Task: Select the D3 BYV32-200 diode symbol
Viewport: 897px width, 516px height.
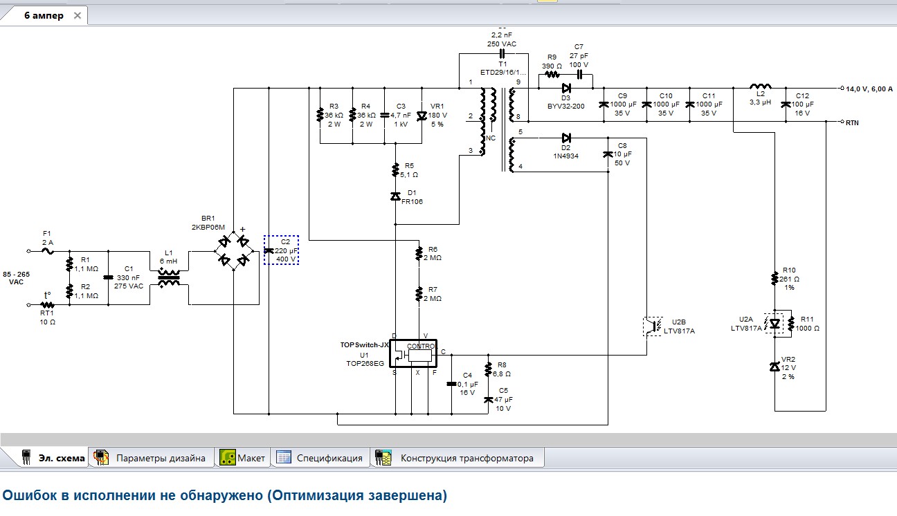Action: [566, 88]
